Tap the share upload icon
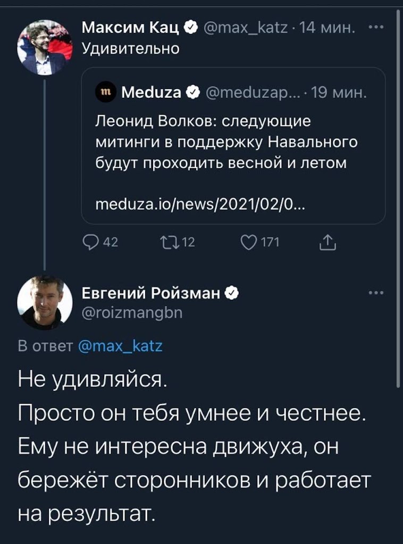The width and height of the screenshot is (403, 544). click(x=327, y=243)
